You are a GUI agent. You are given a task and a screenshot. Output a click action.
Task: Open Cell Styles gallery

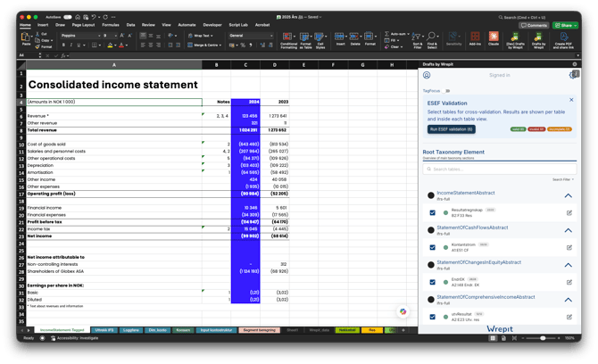pyautogui.click(x=320, y=39)
